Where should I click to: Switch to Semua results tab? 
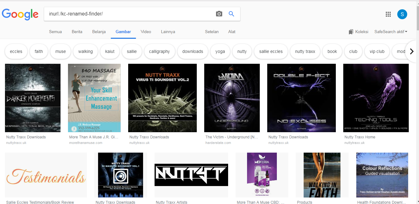pos(55,32)
